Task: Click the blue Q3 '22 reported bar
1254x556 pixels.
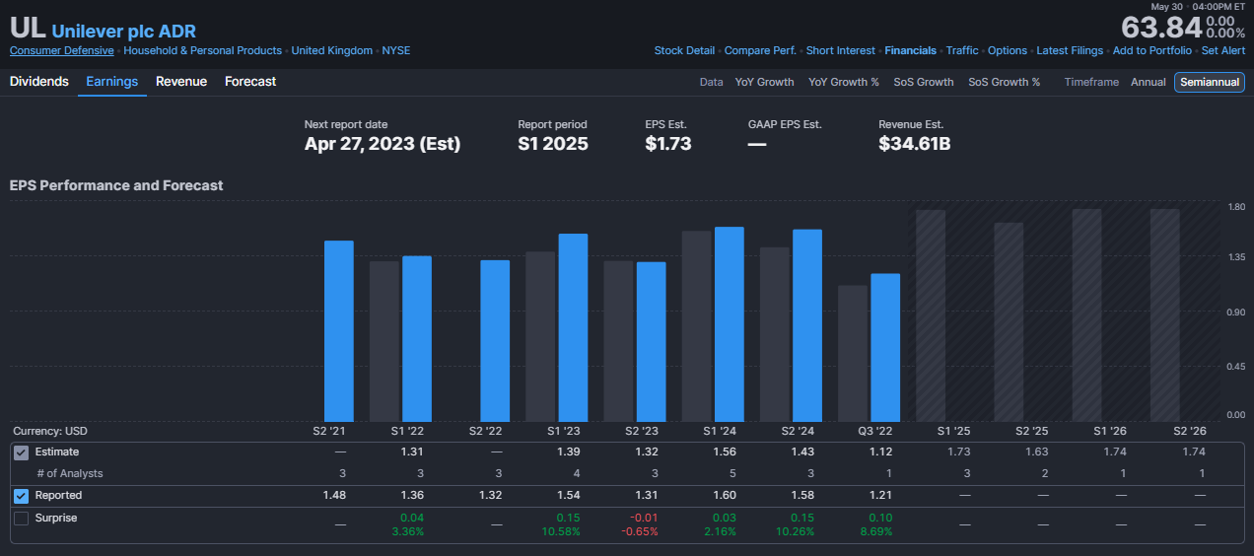Action: [885, 348]
